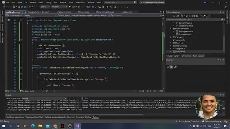This screenshot has width=230, height=129.
Task: Click Switch Views icon in Solution Explorer
Action: pyautogui.click(x=178, y=16)
